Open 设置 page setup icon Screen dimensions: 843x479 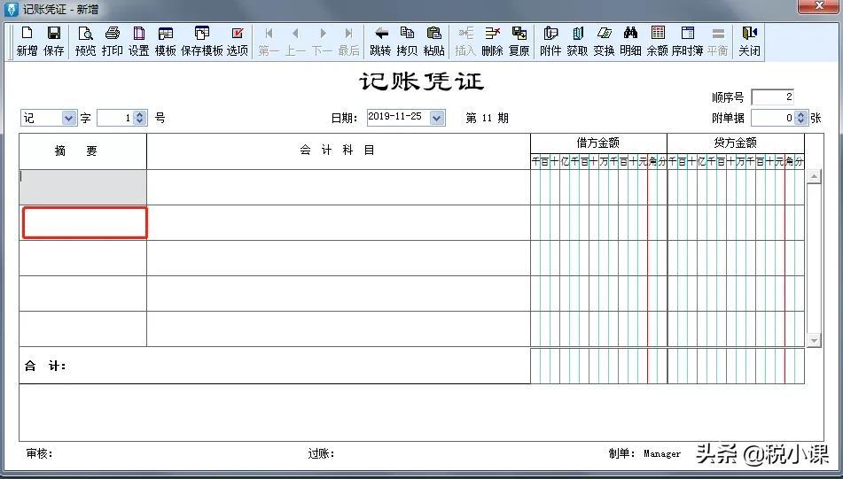[138, 41]
